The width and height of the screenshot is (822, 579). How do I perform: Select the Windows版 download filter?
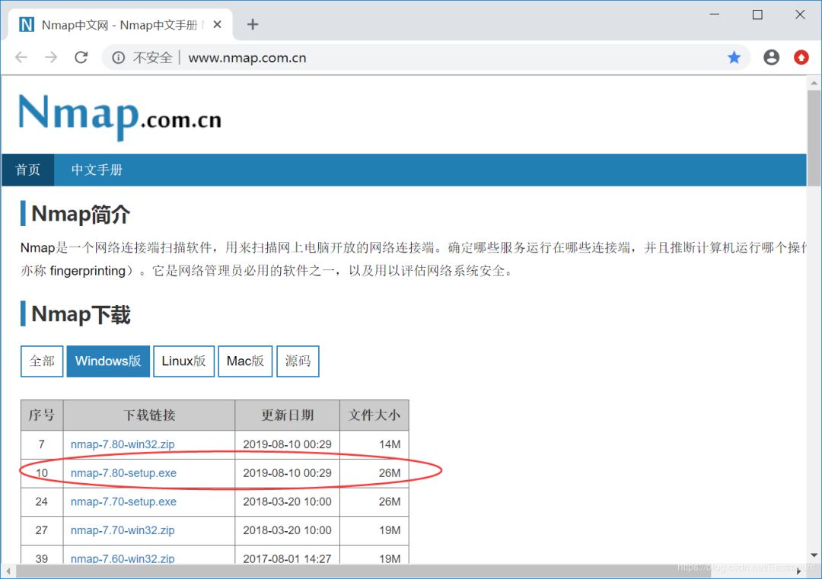(107, 361)
